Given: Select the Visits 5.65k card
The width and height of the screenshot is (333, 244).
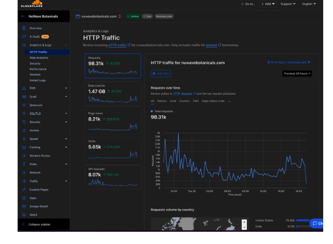Looking at the screenshot, I should click(x=113, y=149).
